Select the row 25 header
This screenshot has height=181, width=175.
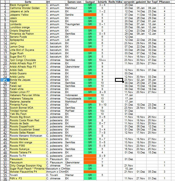pos(5,80)
